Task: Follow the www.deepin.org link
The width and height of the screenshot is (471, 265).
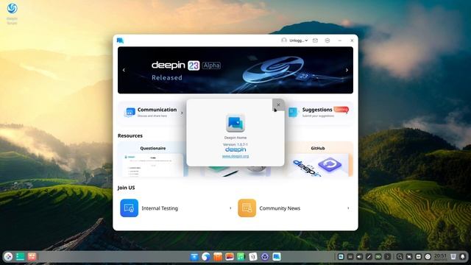Action: pos(235,156)
